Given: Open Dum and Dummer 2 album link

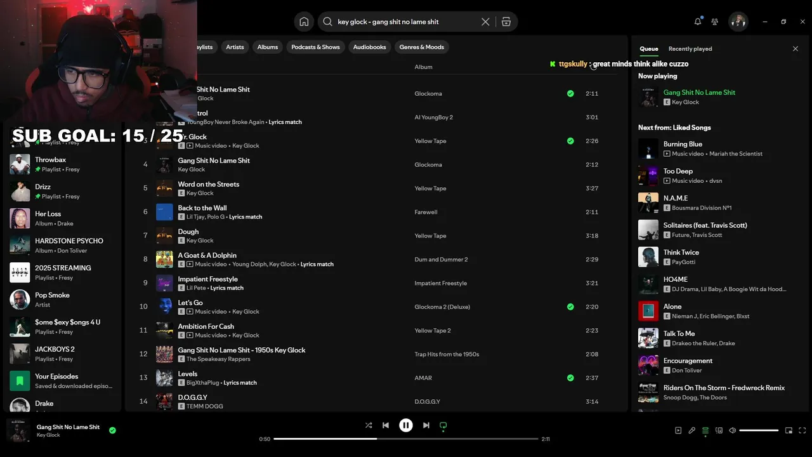Looking at the screenshot, I should pyautogui.click(x=441, y=260).
